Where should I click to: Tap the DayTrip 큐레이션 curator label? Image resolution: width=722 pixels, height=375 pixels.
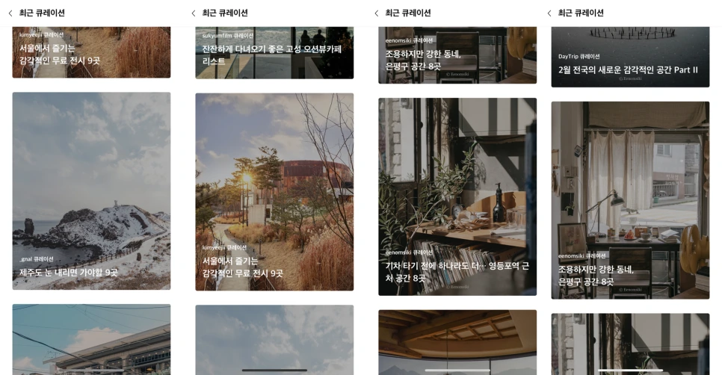pos(578,57)
